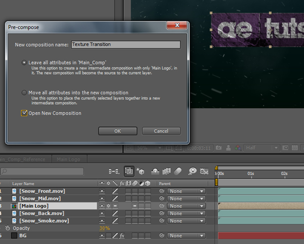Viewport: 304px width, 244px height.
Task: Click the Draft 3D icon in timeline
Action: 141,171
